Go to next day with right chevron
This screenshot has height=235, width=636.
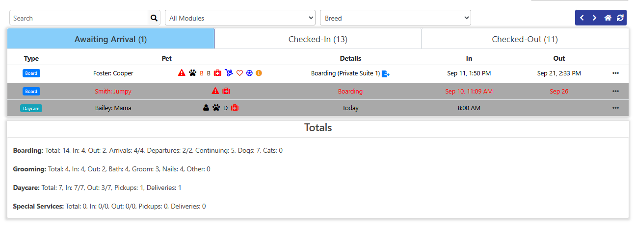(x=594, y=18)
